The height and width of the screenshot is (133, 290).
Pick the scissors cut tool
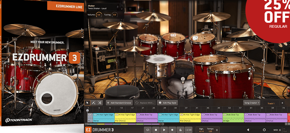tap(100, 103)
